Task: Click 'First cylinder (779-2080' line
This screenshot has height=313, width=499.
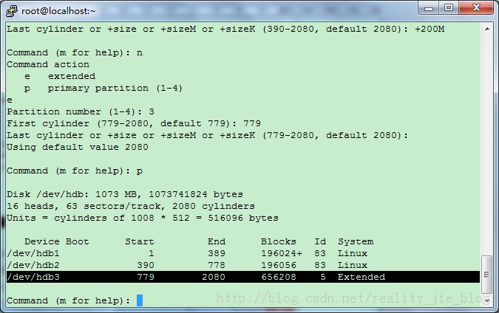Action: click(134, 123)
